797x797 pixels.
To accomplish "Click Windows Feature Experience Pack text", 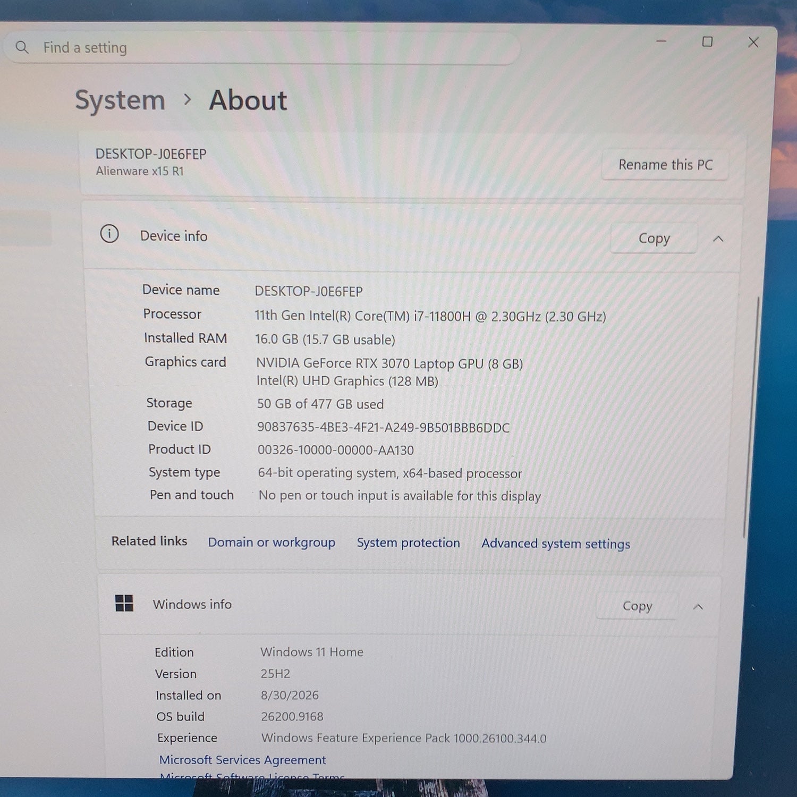I will [x=404, y=738].
